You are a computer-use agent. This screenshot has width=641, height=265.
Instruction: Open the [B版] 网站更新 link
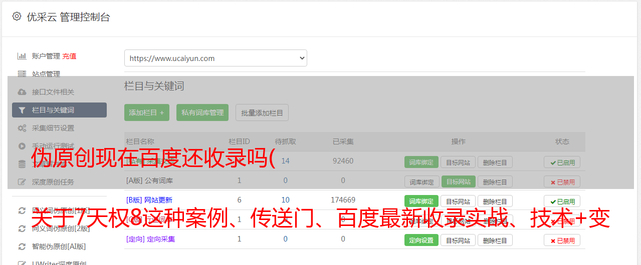(x=149, y=200)
